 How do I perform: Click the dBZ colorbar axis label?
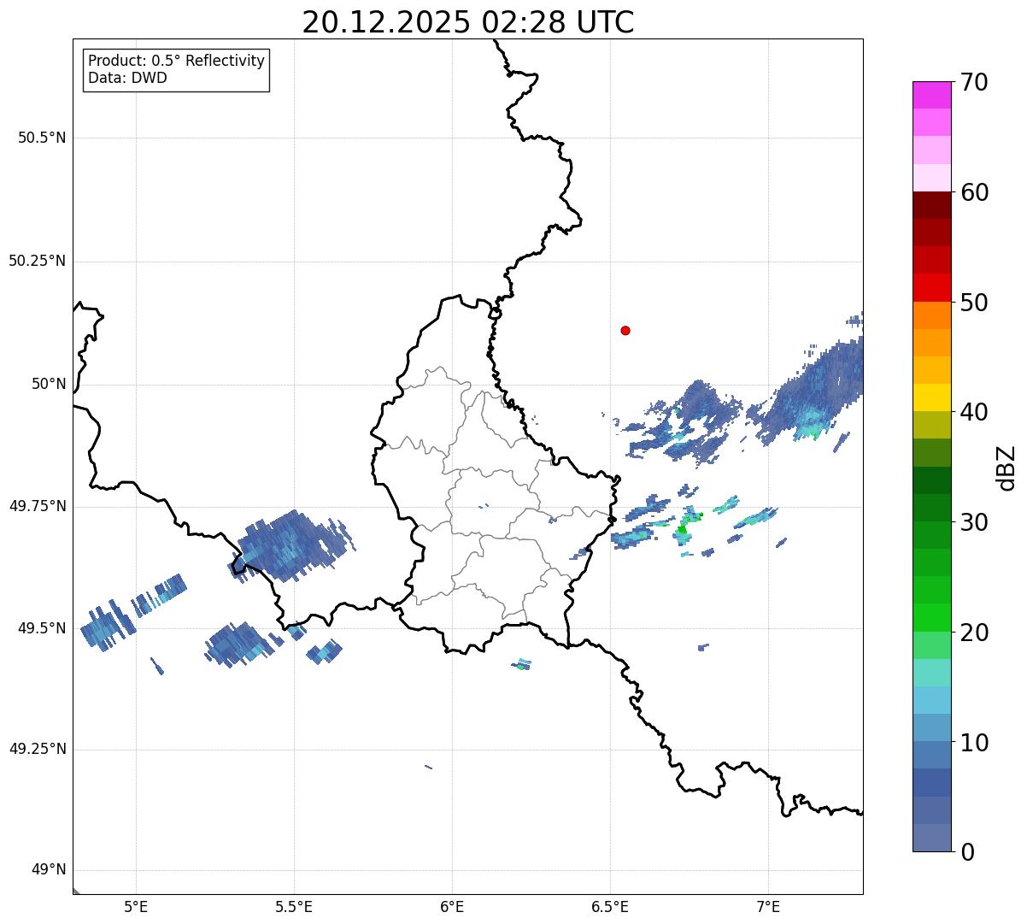[1007, 467]
